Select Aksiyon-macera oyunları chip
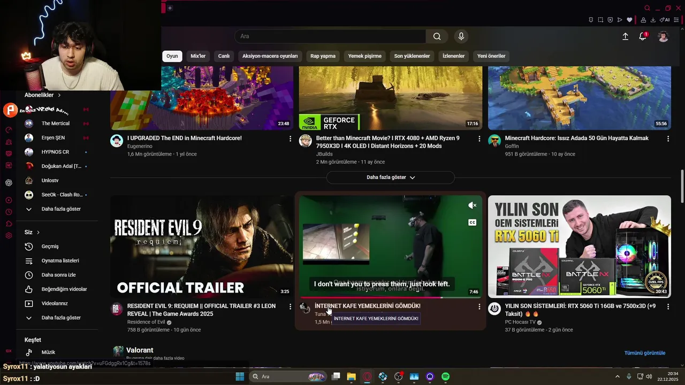The height and width of the screenshot is (385, 685). coord(270,56)
